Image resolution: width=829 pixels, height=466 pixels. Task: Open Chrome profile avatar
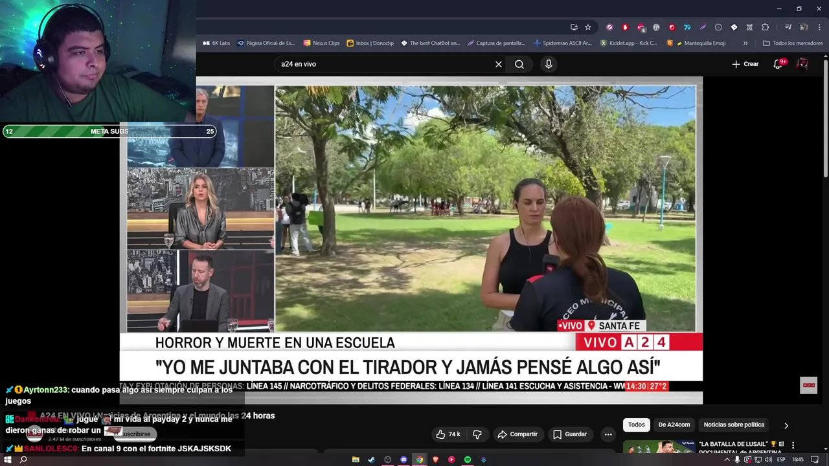804,27
